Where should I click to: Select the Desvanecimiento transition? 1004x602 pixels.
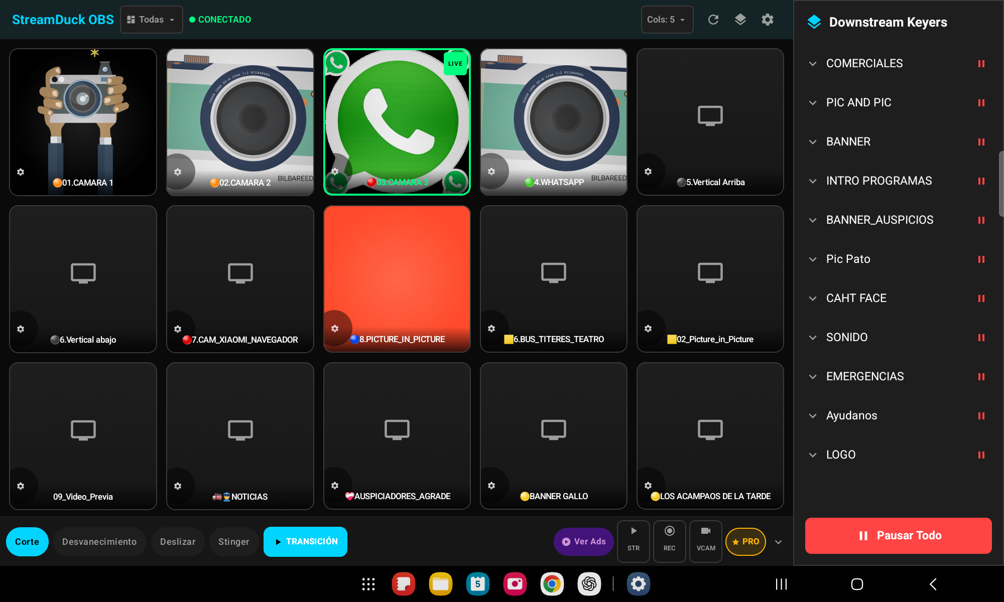[99, 541]
